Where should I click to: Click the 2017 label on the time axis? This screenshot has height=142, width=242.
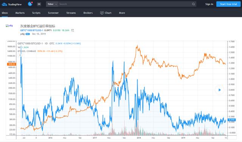point(95,138)
